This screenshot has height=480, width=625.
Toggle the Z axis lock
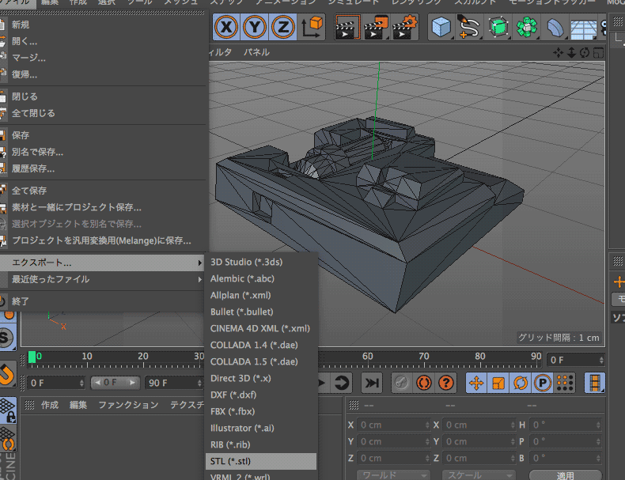282,28
